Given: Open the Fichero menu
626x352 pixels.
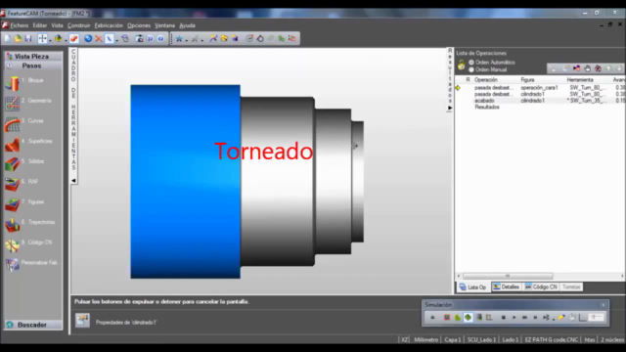Looking at the screenshot, I should coord(20,25).
